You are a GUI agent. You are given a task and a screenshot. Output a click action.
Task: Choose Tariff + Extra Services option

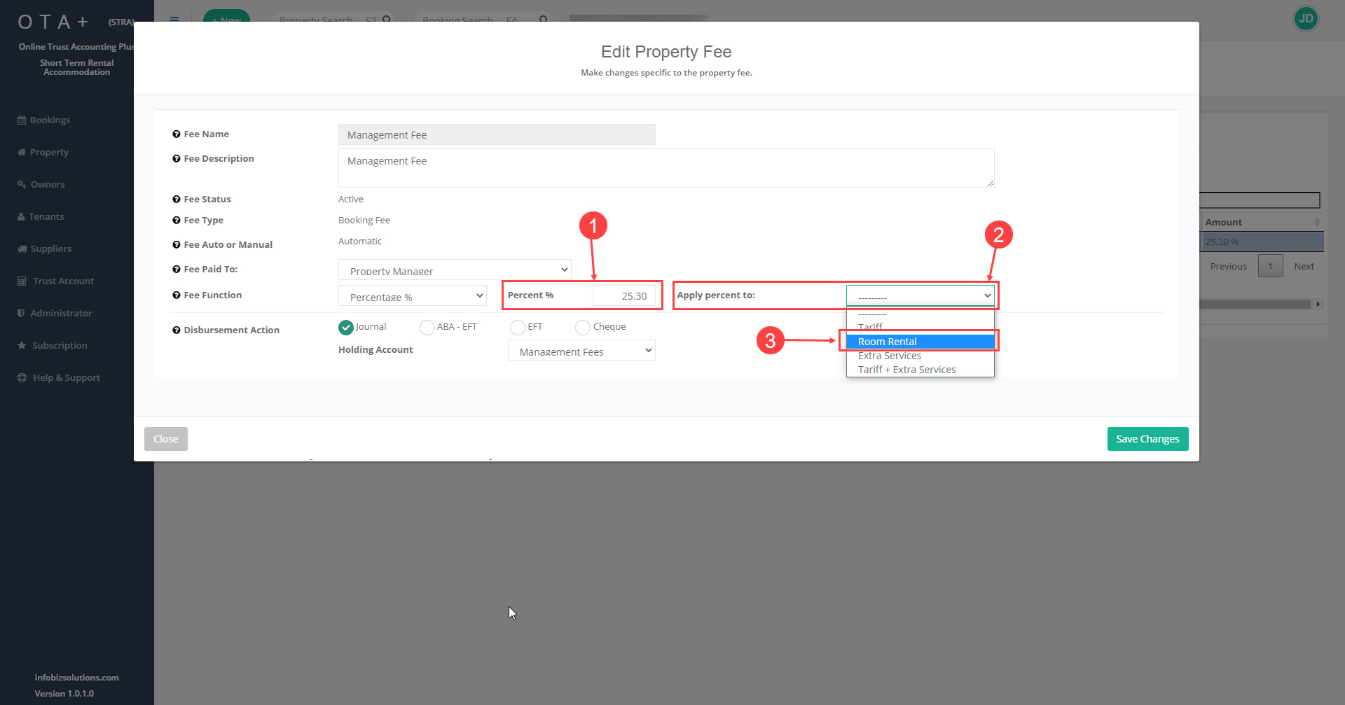[906, 370]
